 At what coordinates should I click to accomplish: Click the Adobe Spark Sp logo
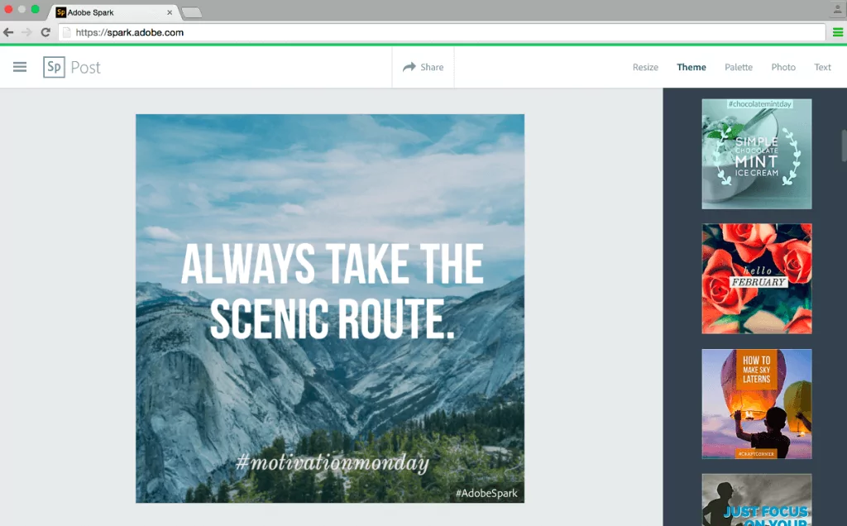pyautogui.click(x=54, y=67)
